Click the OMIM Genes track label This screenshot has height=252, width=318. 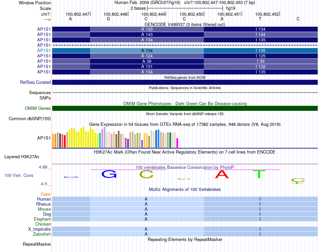(x=38, y=108)
